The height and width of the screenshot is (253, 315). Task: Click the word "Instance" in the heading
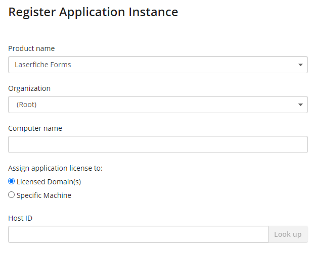click(x=153, y=12)
